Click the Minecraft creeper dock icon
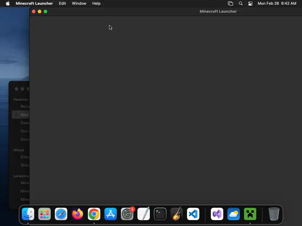The height and width of the screenshot is (226, 302). point(250,214)
